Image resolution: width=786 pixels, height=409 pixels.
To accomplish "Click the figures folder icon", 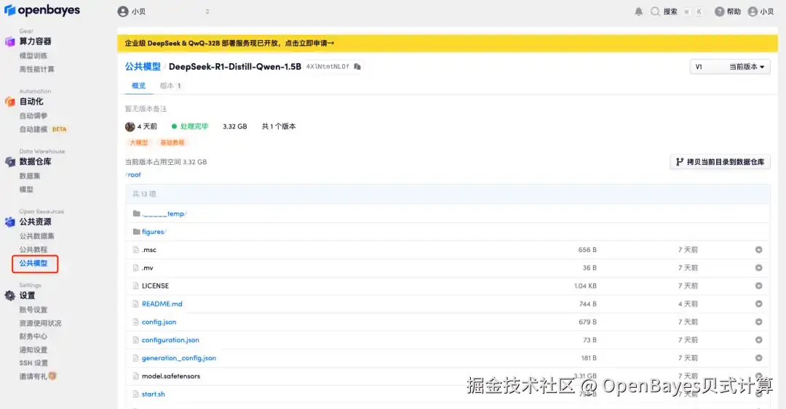I will (136, 232).
